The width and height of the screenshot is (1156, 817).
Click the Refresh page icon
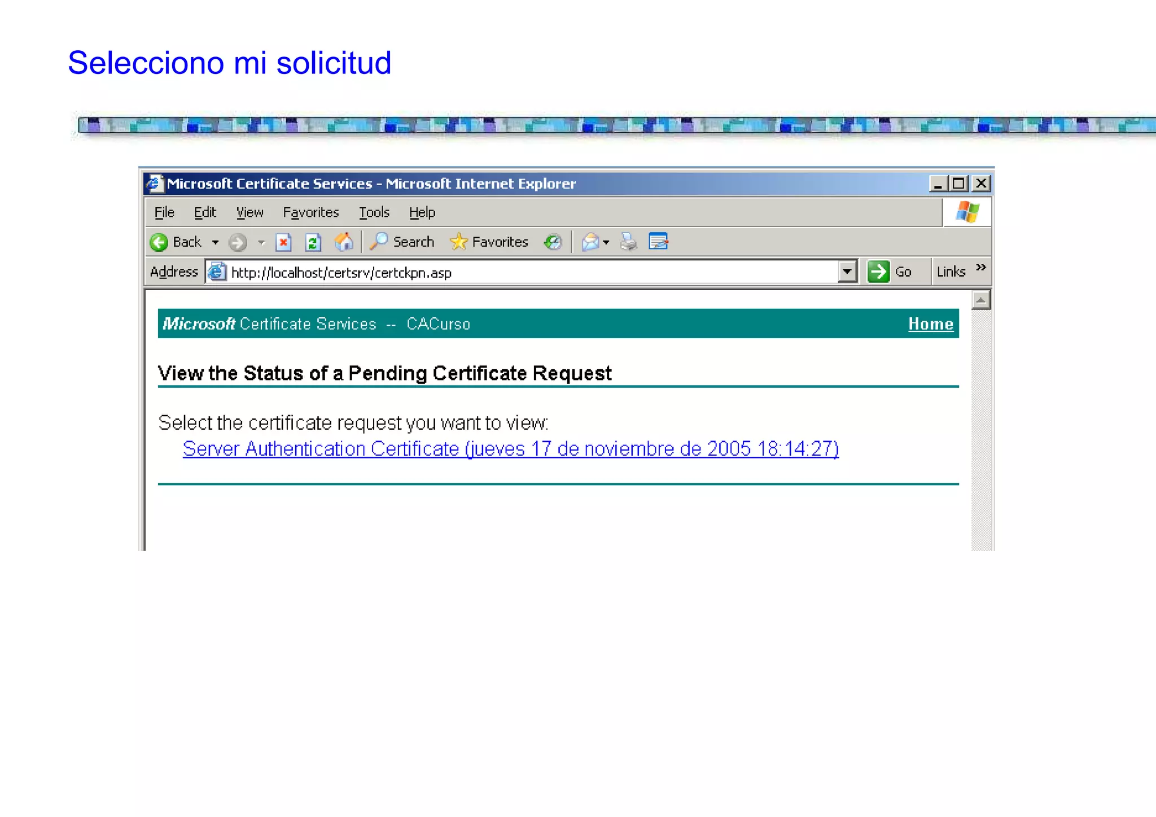(x=313, y=243)
